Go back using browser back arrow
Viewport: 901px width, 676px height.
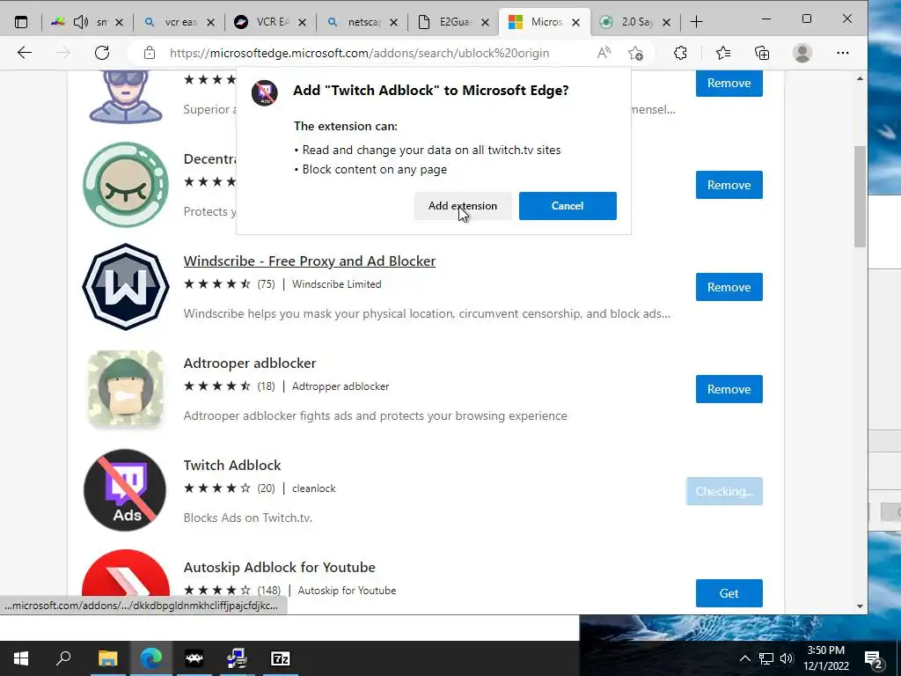(24, 53)
